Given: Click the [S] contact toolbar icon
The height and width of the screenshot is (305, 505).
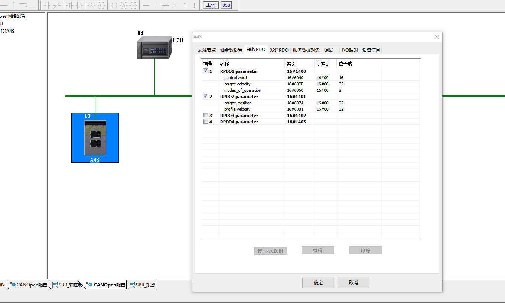Looking at the screenshot, I should [92, 5].
